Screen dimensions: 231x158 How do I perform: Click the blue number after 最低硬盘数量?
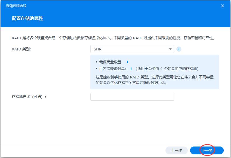click(127, 62)
